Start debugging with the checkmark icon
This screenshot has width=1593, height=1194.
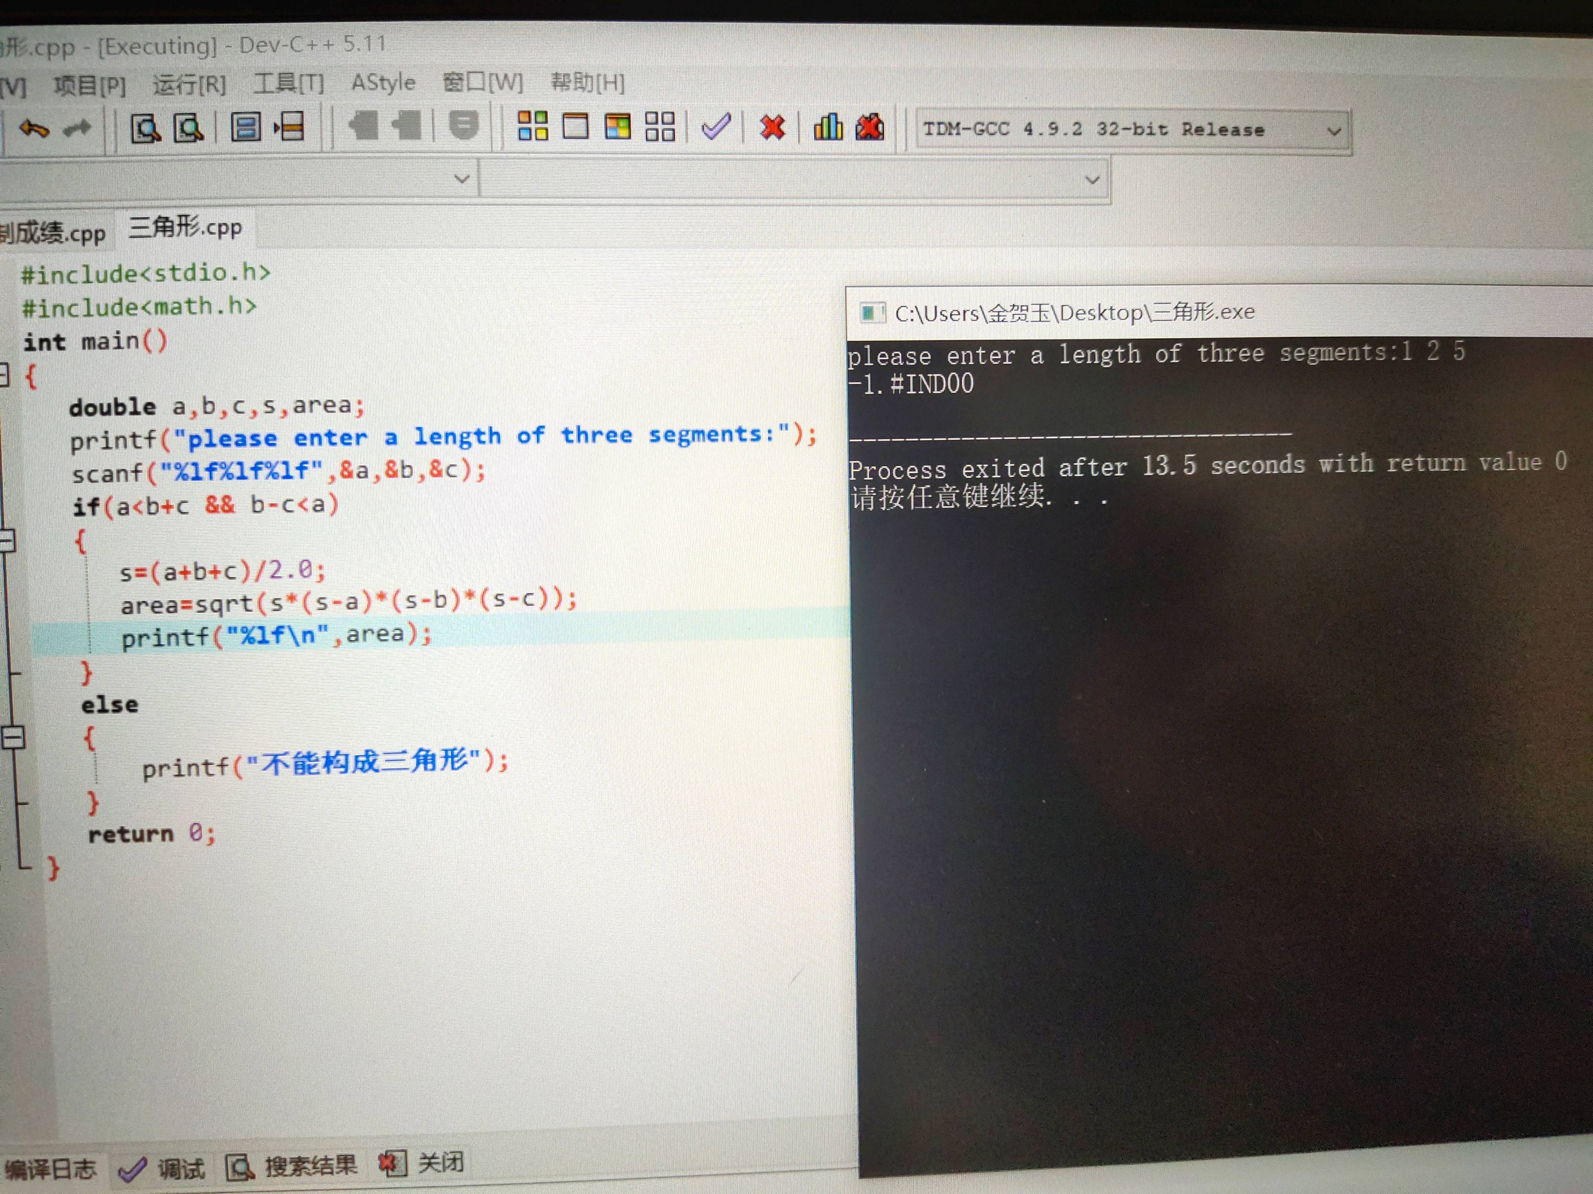point(716,127)
